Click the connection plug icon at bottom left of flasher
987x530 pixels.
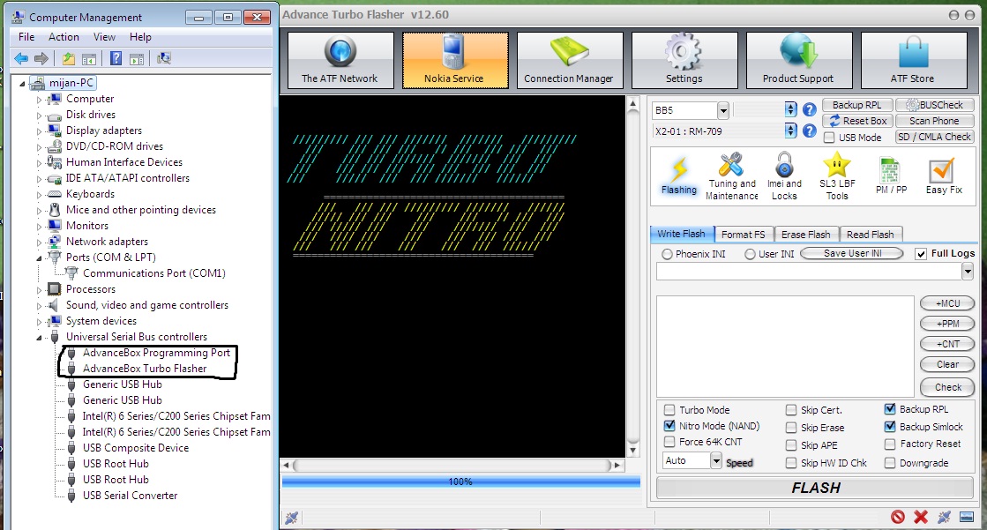[x=291, y=518]
